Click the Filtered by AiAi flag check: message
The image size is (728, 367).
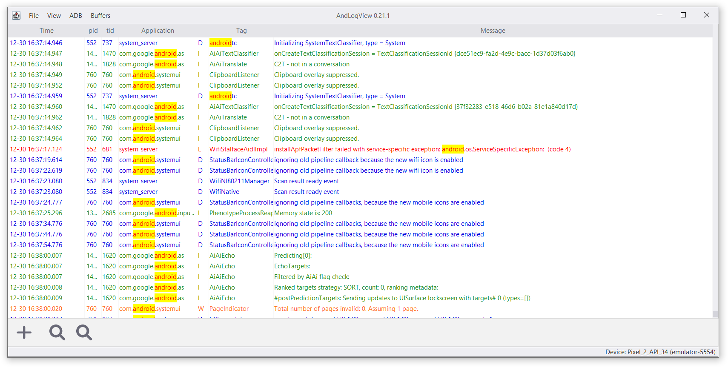pos(312,277)
